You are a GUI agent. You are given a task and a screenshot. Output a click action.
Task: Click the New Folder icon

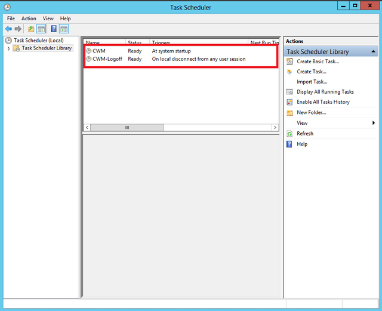(x=289, y=113)
